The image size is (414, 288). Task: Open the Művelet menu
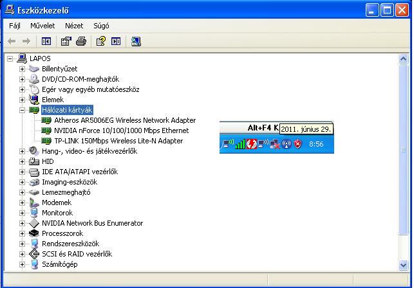coord(42,26)
